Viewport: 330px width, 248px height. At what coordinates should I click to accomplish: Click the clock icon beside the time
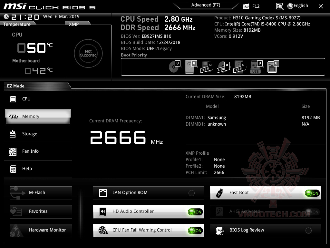6,16
